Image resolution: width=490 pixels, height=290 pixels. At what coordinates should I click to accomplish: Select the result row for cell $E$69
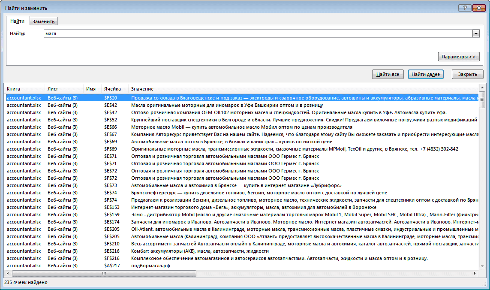[242, 142]
